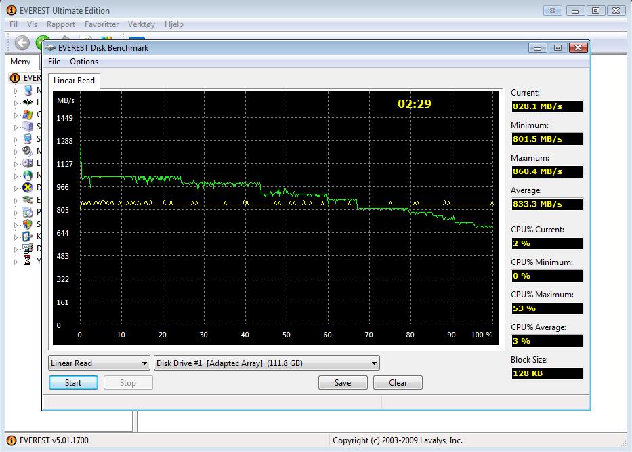The width and height of the screenshot is (632, 452).
Task: Expand the computer (M) tree node arrow
Action: (x=16, y=91)
